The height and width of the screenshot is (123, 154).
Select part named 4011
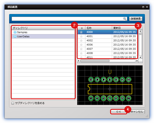click(x=90, y=57)
